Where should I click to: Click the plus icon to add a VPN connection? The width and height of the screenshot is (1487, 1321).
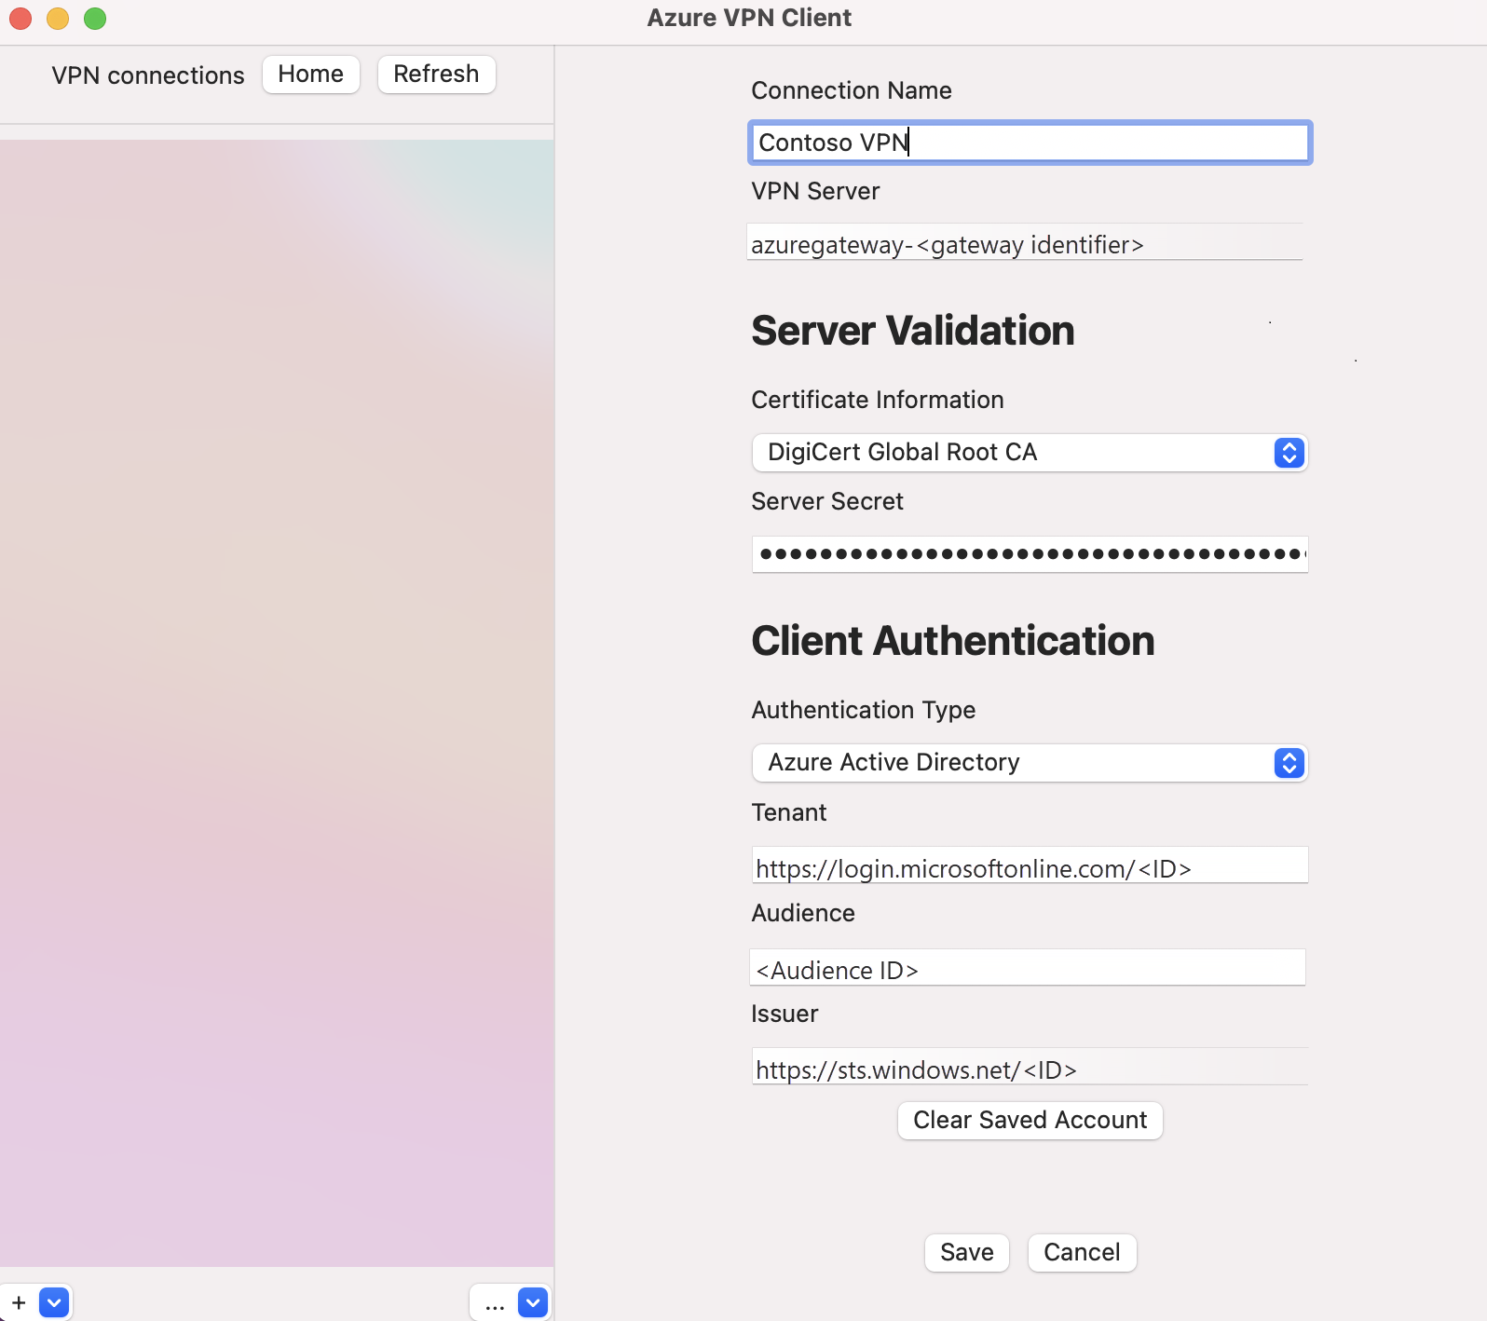[x=19, y=1302]
